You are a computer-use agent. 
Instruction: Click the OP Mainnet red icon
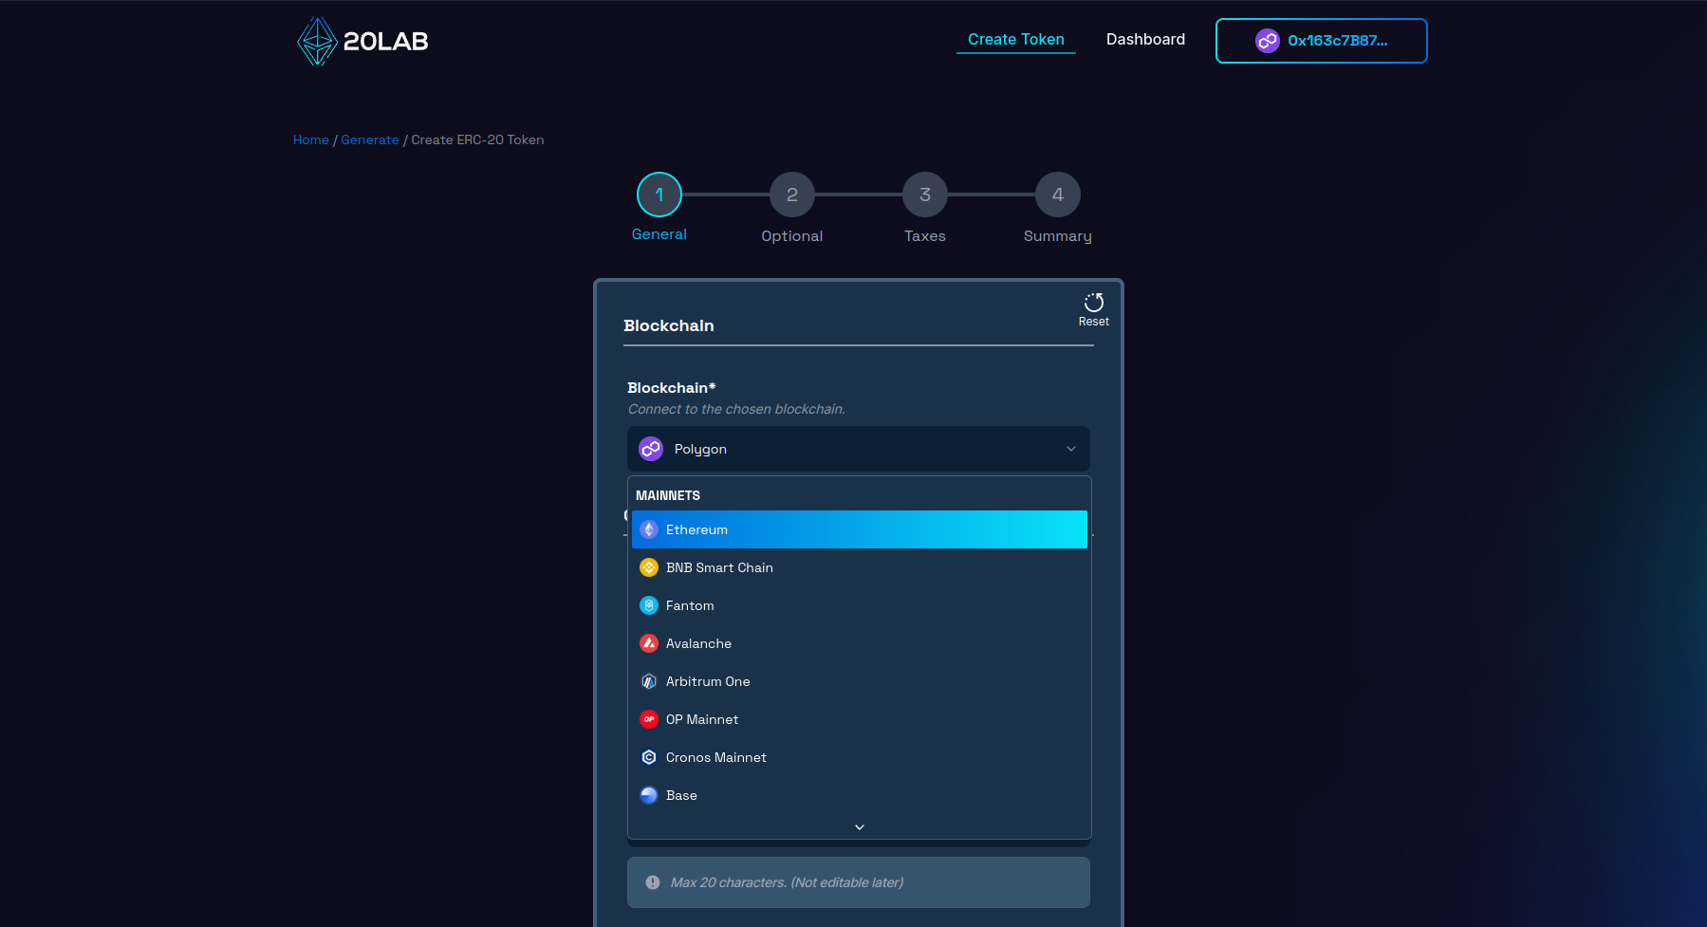(649, 719)
